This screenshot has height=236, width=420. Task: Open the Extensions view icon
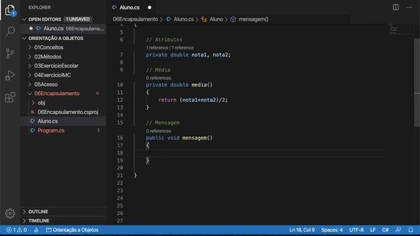tap(10, 97)
